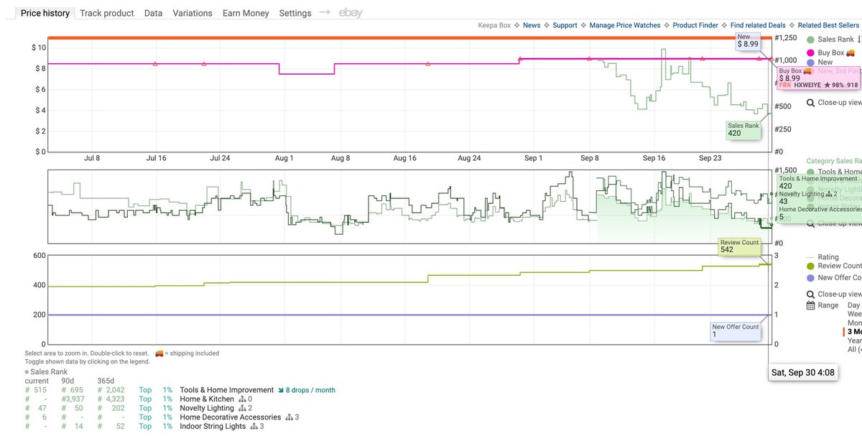
Task: Click the shipping included truck icon in hint
Action: click(159, 353)
